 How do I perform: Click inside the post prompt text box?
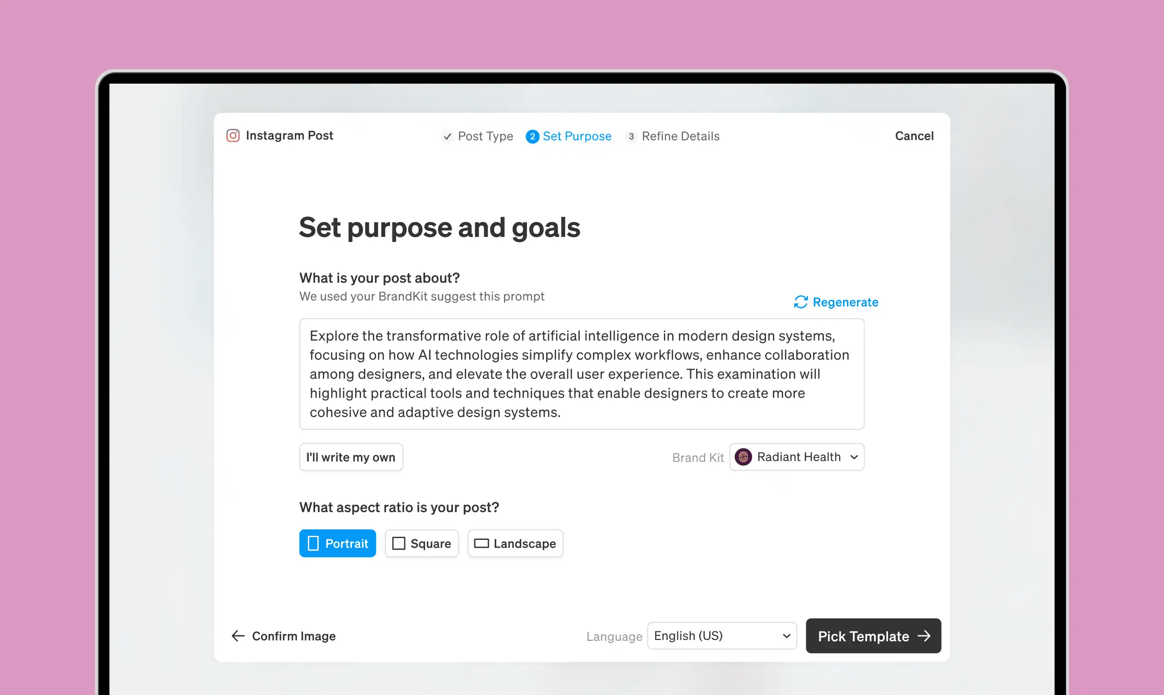click(582, 374)
